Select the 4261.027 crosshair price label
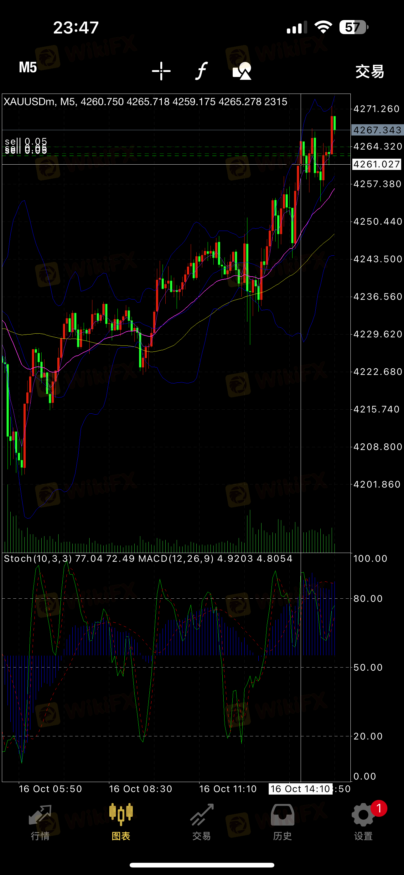The image size is (404, 875). click(377, 164)
